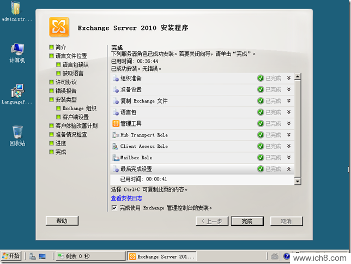Click green check beside Client Access Role

pyautogui.click(x=261, y=146)
